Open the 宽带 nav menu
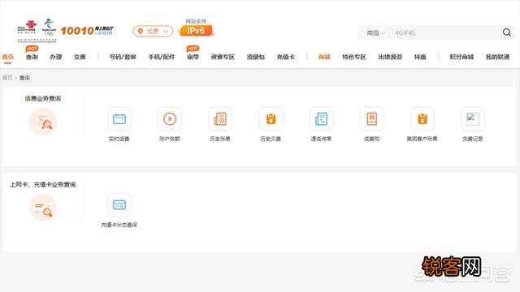Image resolution: width=520 pixels, height=292 pixels. pyautogui.click(x=193, y=57)
